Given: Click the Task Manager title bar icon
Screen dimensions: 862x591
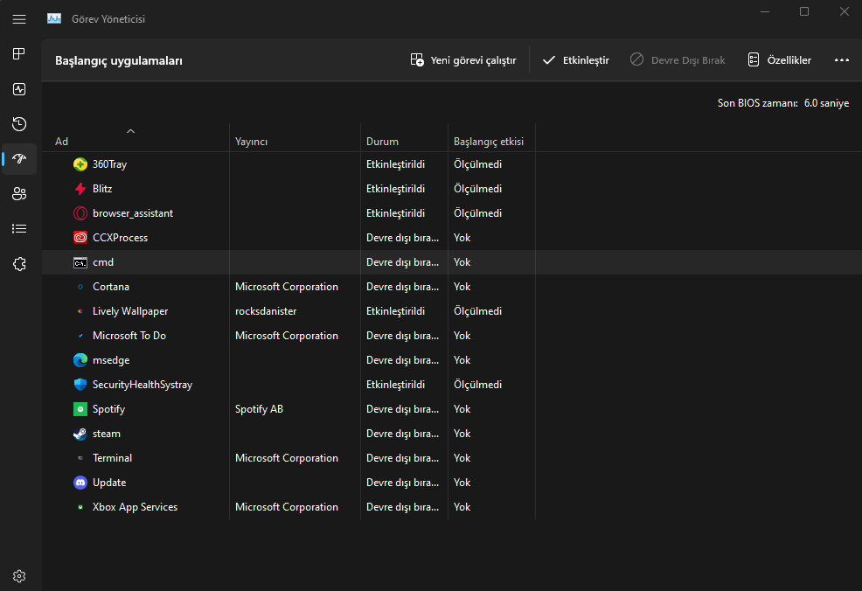Looking at the screenshot, I should (54, 18).
